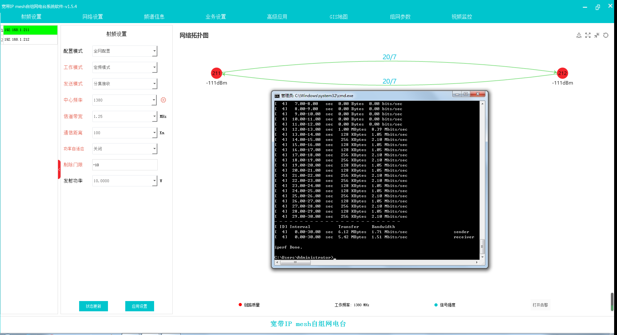
Task: Click the 状态更新 button
Action: point(94,306)
